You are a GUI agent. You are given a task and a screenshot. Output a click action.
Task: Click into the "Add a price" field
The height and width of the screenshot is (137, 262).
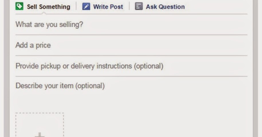(131, 45)
